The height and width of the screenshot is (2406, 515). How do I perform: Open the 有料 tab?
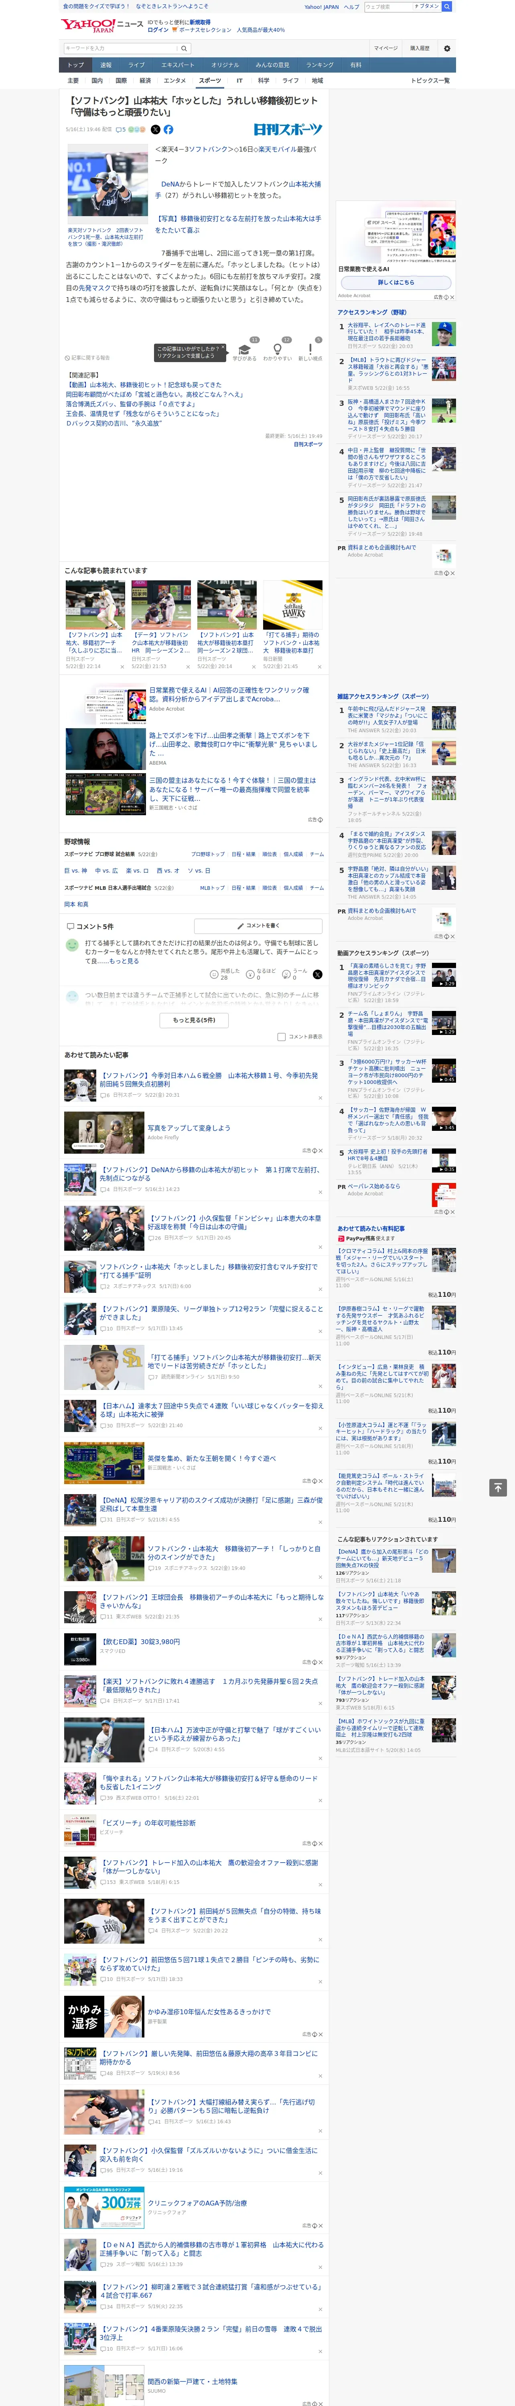(x=355, y=65)
